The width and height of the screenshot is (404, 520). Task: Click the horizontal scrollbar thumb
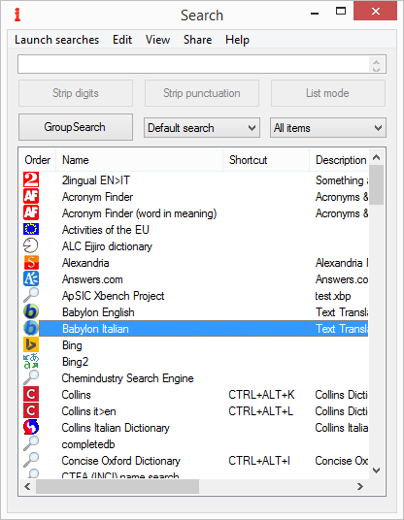(x=118, y=486)
